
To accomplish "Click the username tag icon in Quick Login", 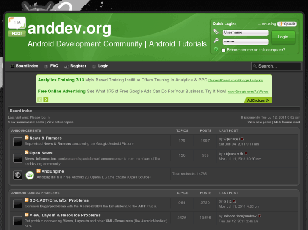I will coord(216,32).
